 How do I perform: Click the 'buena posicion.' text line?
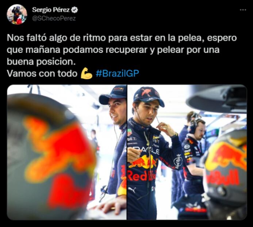pyautogui.click(x=41, y=62)
